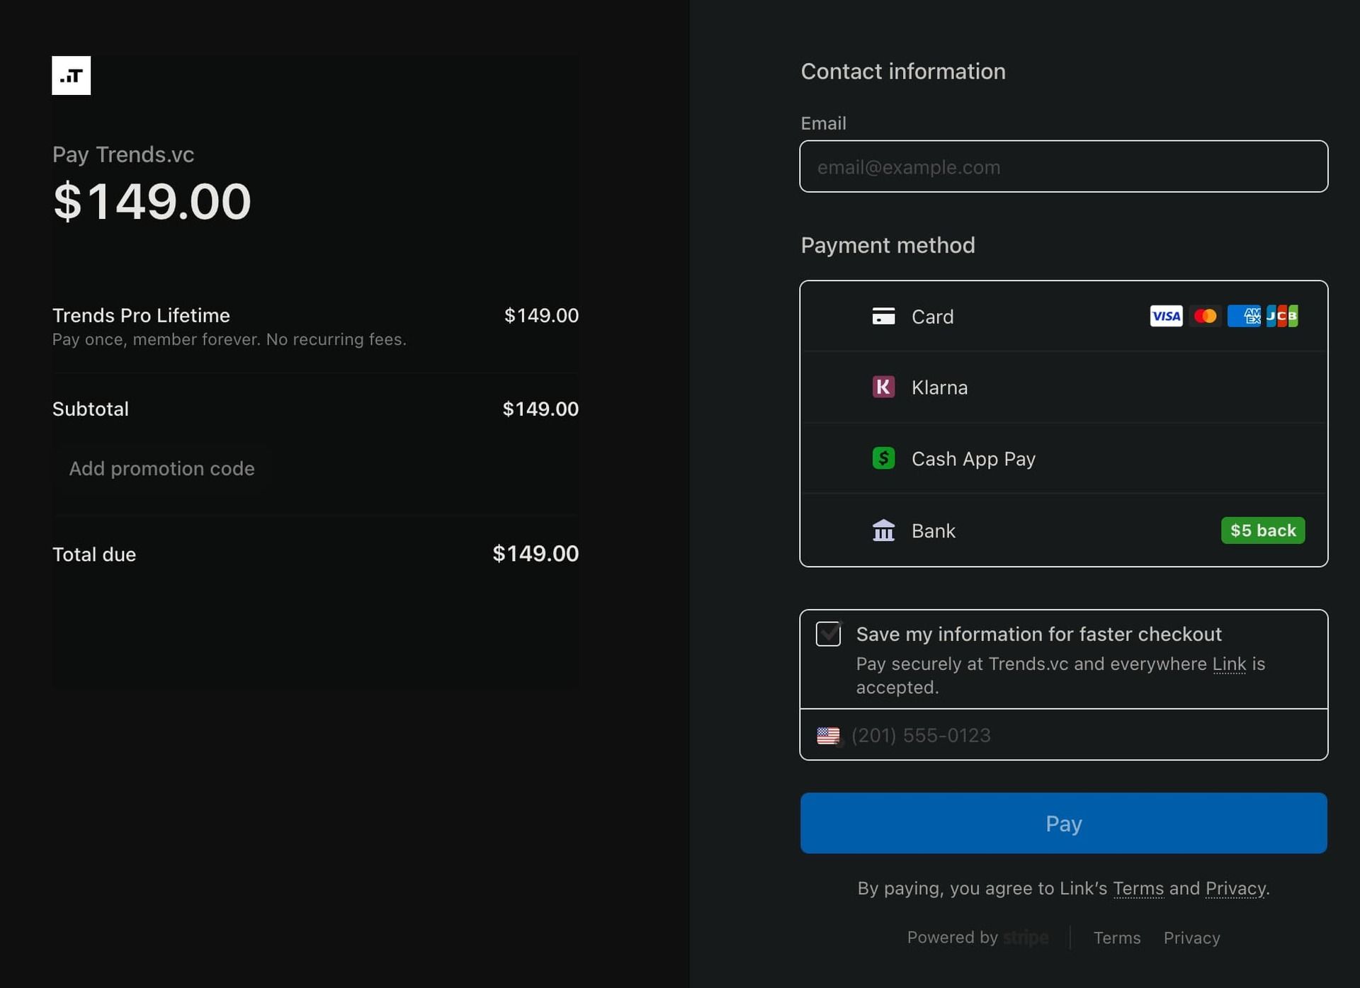Click Pay Trends.vc heading text
This screenshot has height=988, width=1360.
(123, 154)
